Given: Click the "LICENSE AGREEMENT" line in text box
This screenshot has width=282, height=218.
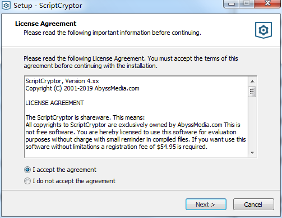Looking at the screenshot, I should pyautogui.click(x=54, y=103).
